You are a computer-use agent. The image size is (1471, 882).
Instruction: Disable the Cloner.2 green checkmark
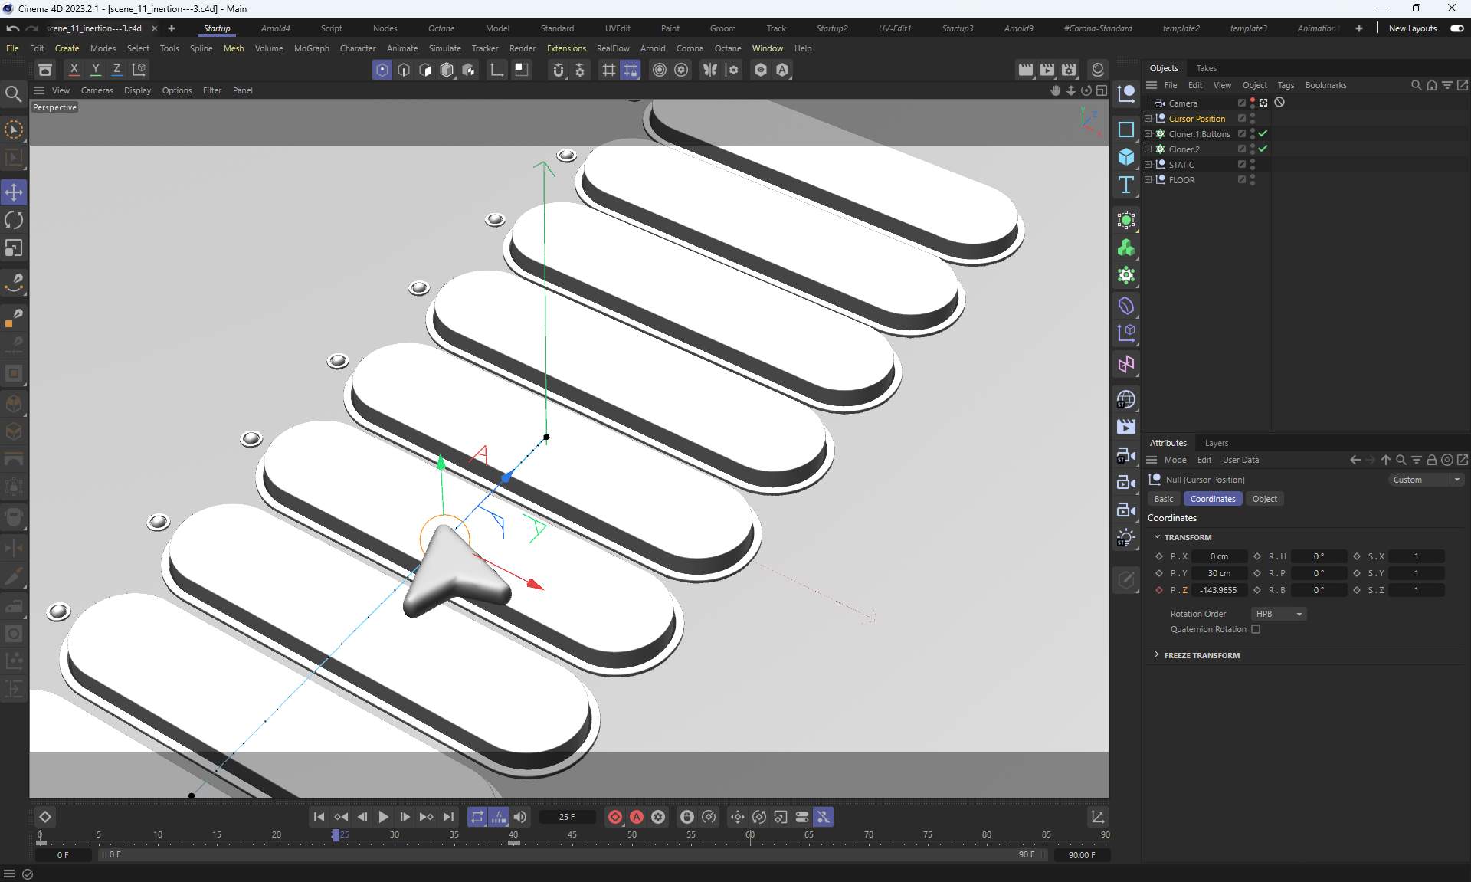click(x=1263, y=149)
